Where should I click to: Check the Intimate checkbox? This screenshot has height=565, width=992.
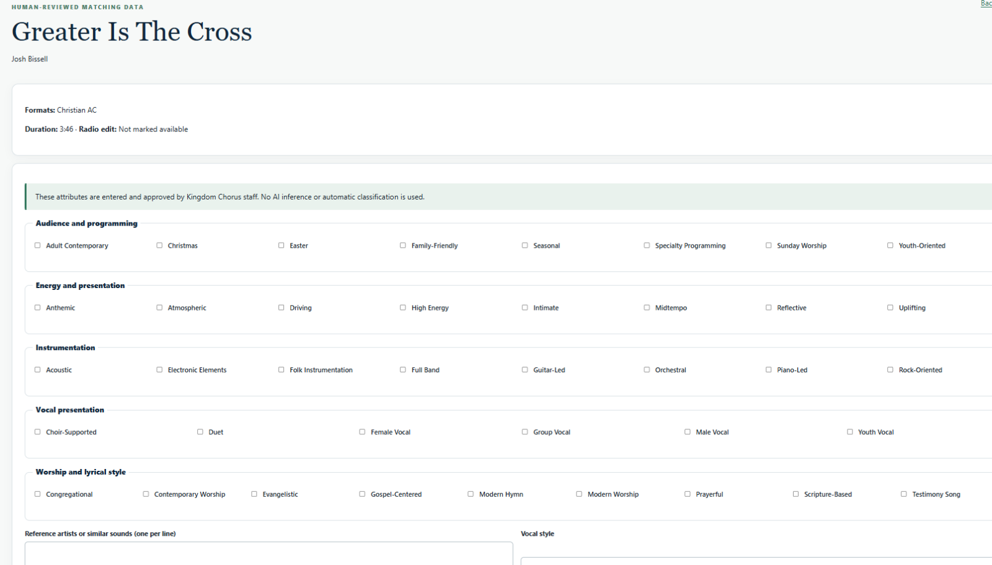point(525,307)
